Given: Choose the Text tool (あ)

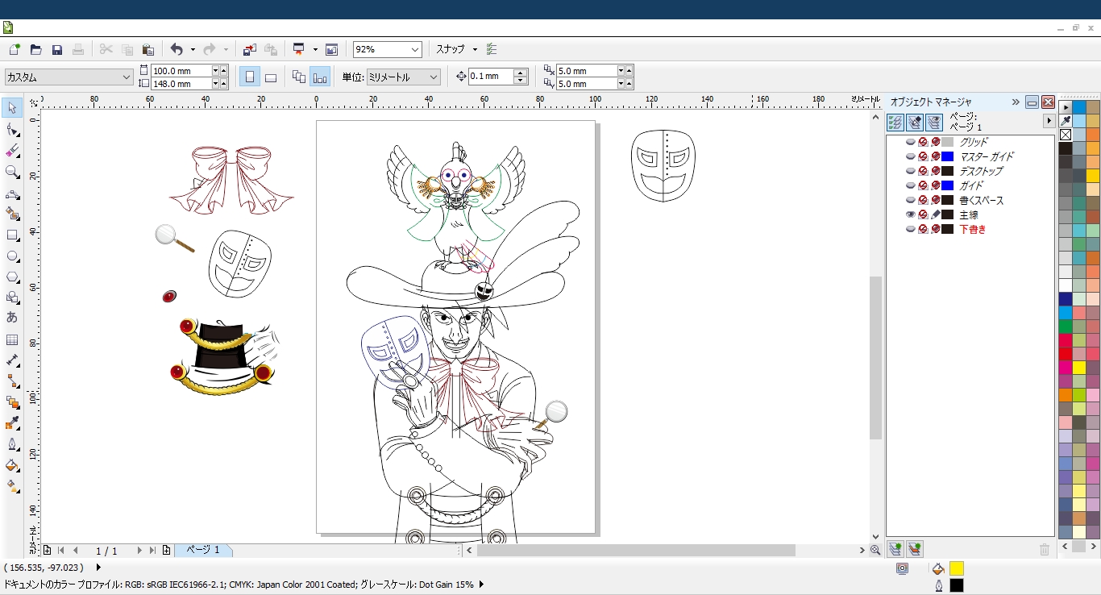Looking at the screenshot, I should (12, 318).
